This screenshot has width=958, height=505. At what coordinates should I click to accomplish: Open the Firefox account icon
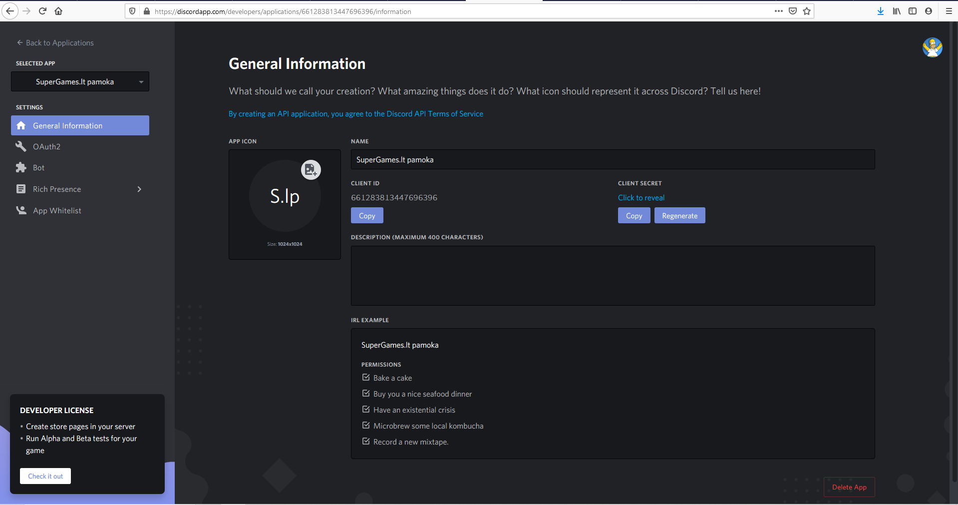click(929, 11)
